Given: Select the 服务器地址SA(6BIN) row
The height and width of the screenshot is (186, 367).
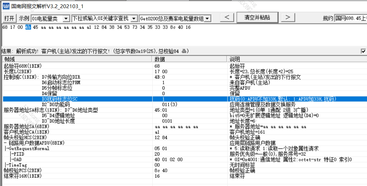Looking at the screenshot, I should click(x=185, y=126).
